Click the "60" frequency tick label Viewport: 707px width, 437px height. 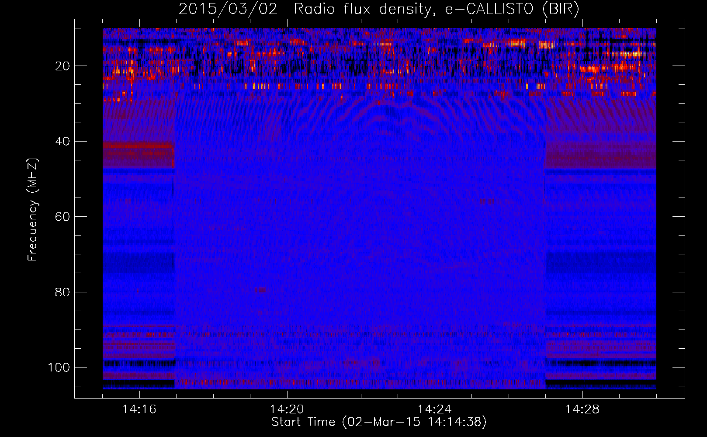pos(63,217)
